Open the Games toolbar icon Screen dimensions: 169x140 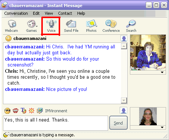click(x=31, y=26)
